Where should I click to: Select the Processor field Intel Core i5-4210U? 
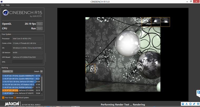pos(27,38)
